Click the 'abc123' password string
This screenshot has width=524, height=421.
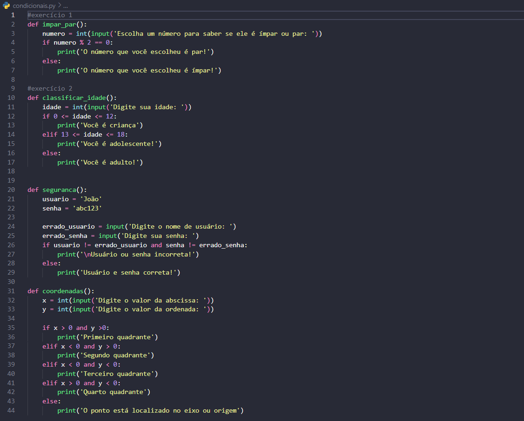[87, 209]
